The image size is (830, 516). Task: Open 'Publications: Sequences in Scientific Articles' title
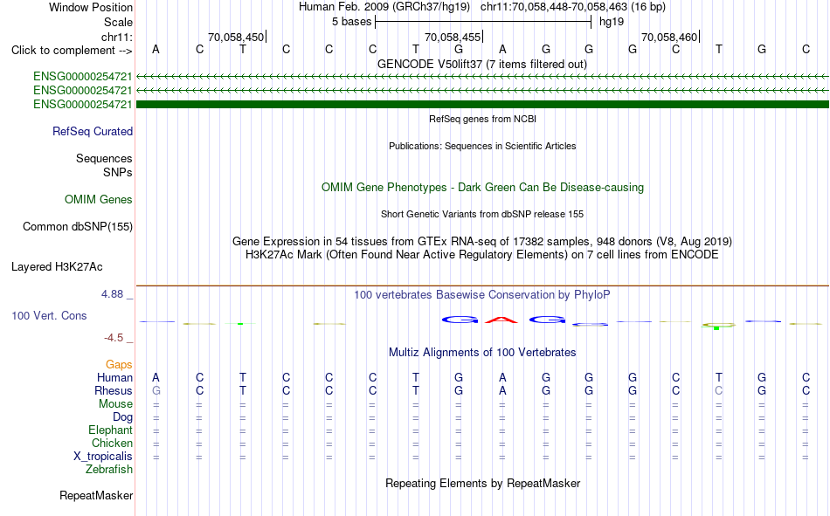[482, 146]
